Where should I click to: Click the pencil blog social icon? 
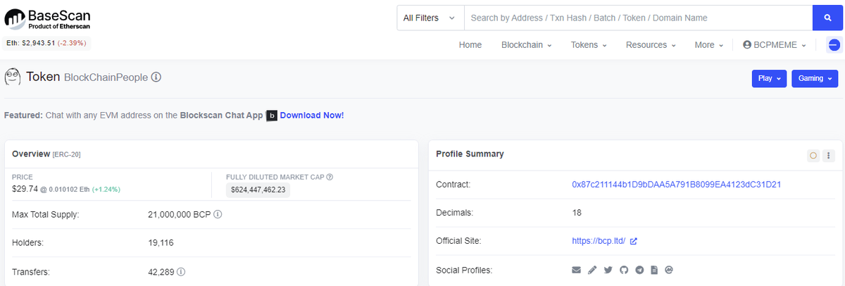click(x=592, y=270)
